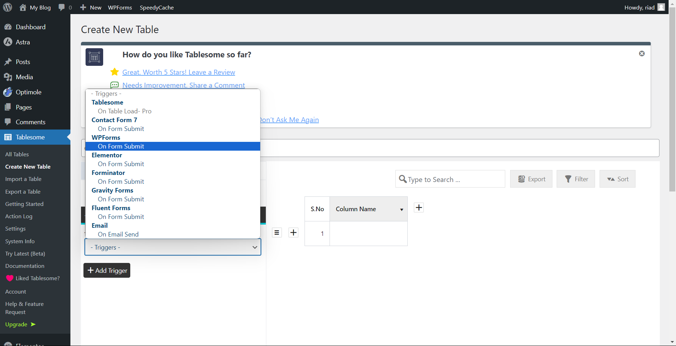Add a new column with plus icon
Viewport: 676px width, 346px height.
pyautogui.click(x=419, y=208)
